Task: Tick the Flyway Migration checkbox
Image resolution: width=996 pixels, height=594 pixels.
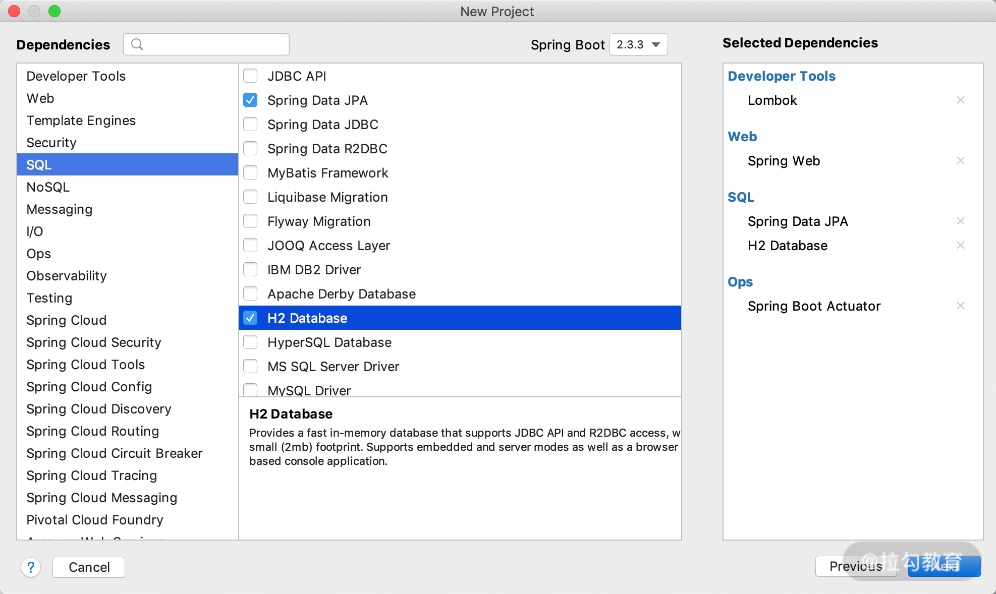Action: tap(250, 221)
